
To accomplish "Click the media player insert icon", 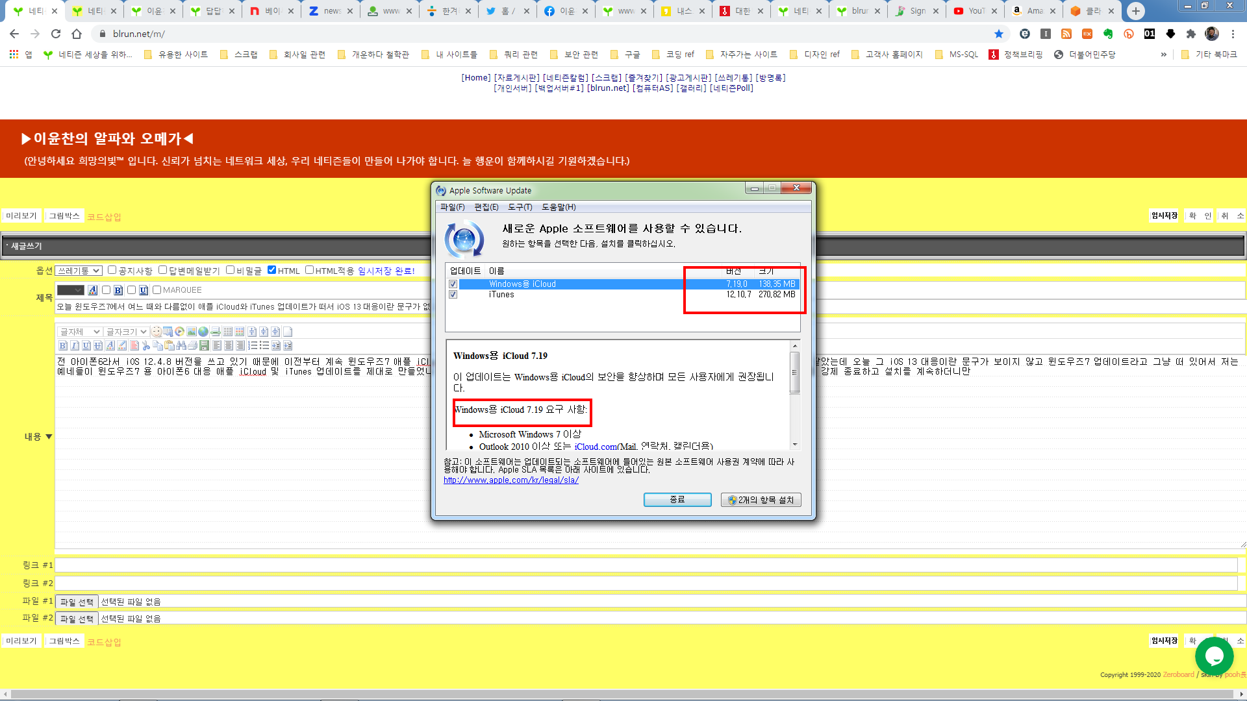I will coord(180,332).
